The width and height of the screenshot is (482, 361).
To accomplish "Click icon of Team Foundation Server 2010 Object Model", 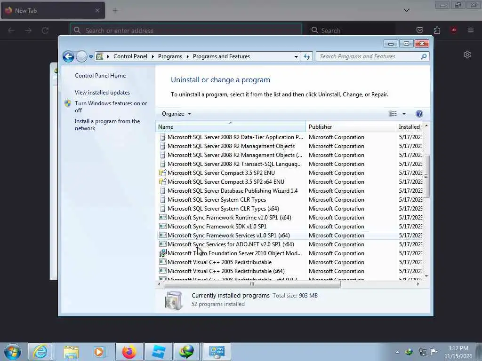I will (162, 253).
